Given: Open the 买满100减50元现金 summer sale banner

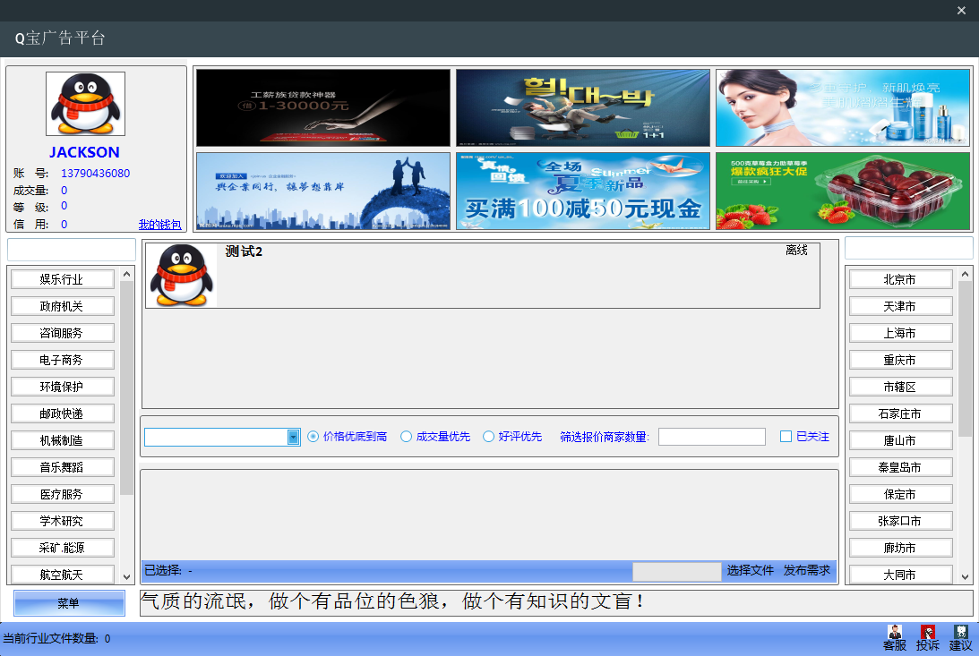Looking at the screenshot, I should point(583,191).
